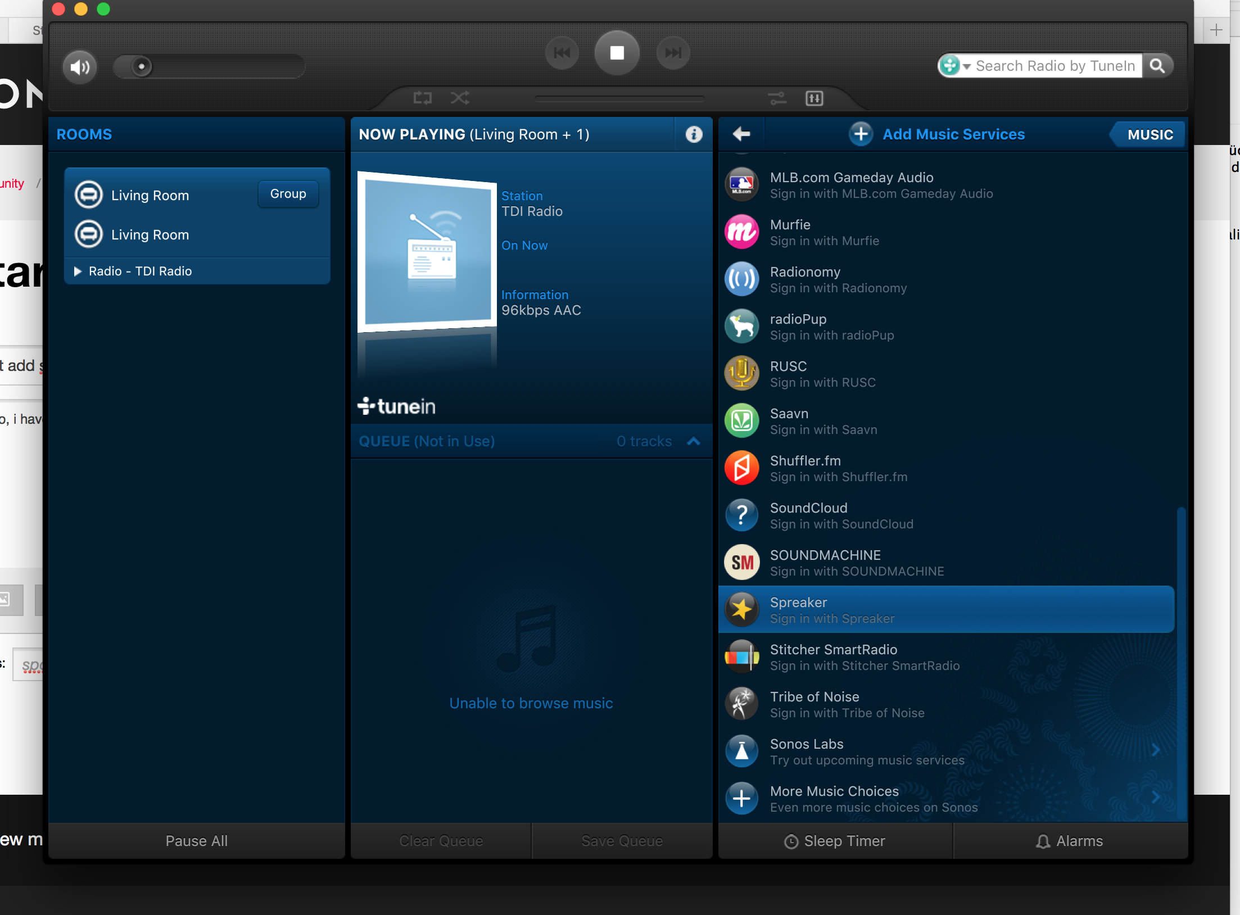
Task: Select the Spreaker star icon
Action: [x=741, y=609]
